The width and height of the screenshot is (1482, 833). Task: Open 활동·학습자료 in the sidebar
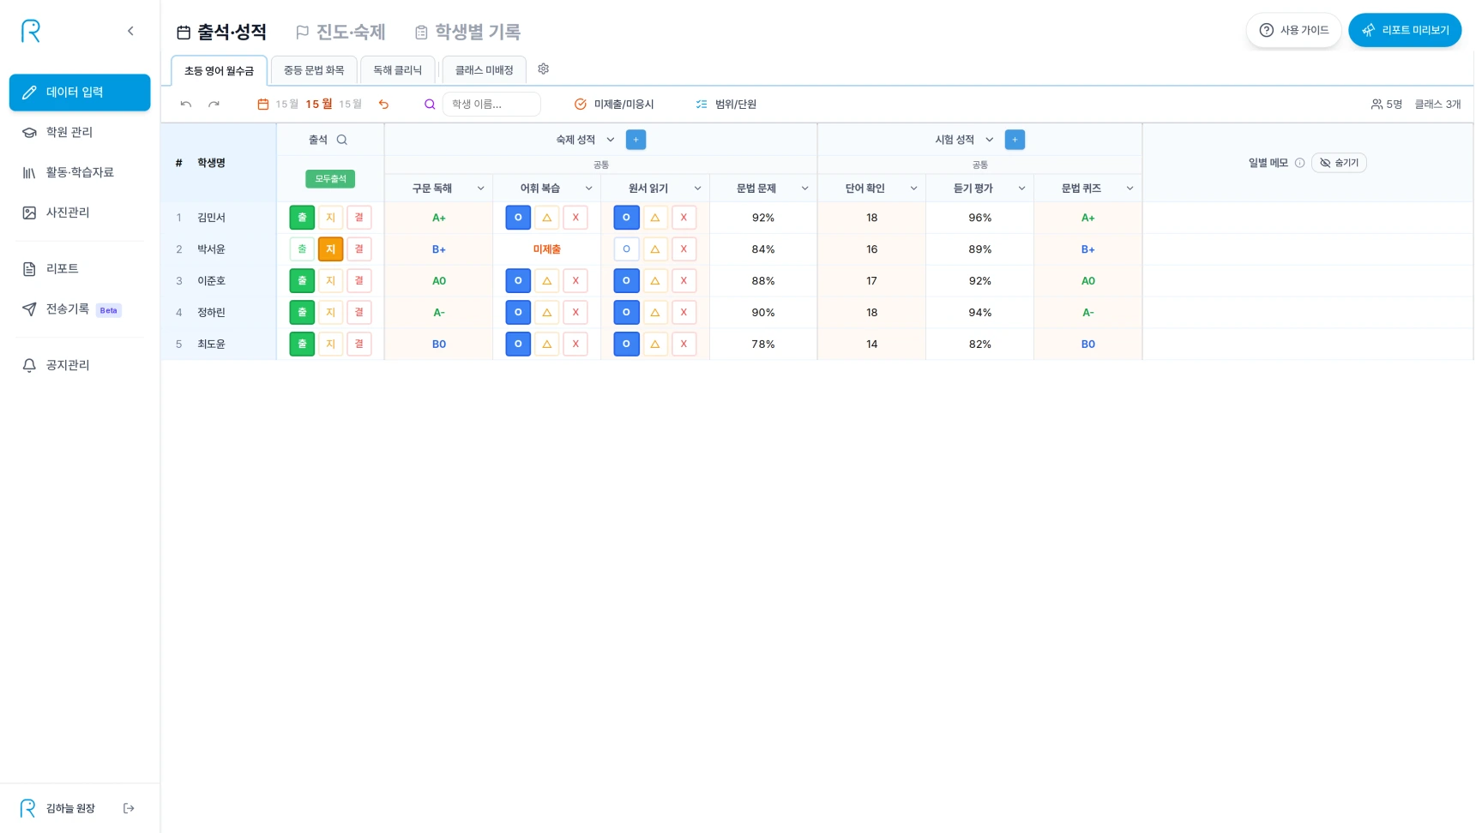tap(80, 172)
